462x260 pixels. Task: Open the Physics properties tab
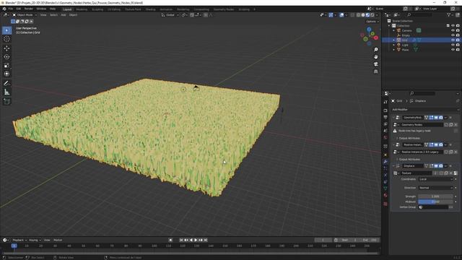tap(385, 175)
